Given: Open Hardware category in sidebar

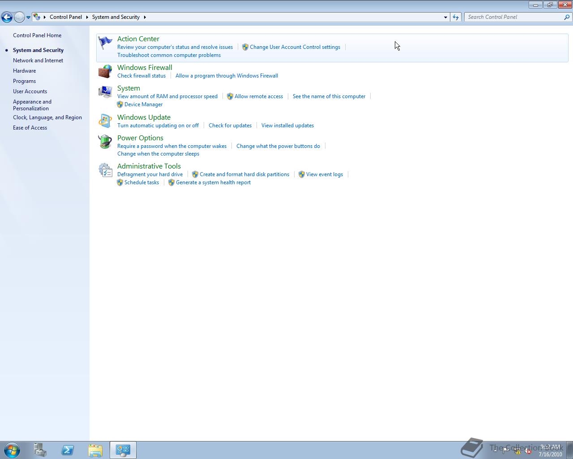Looking at the screenshot, I should click(x=24, y=71).
